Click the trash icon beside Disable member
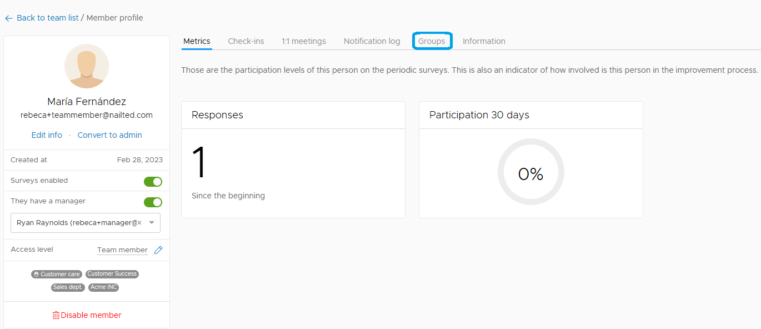The image size is (761, 329). point(56,315)
